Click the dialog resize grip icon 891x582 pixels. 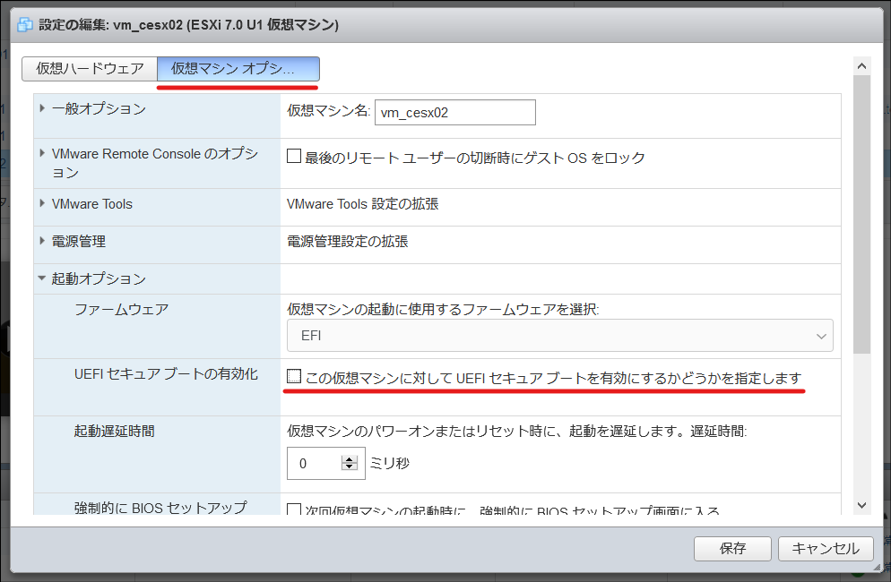877,567
